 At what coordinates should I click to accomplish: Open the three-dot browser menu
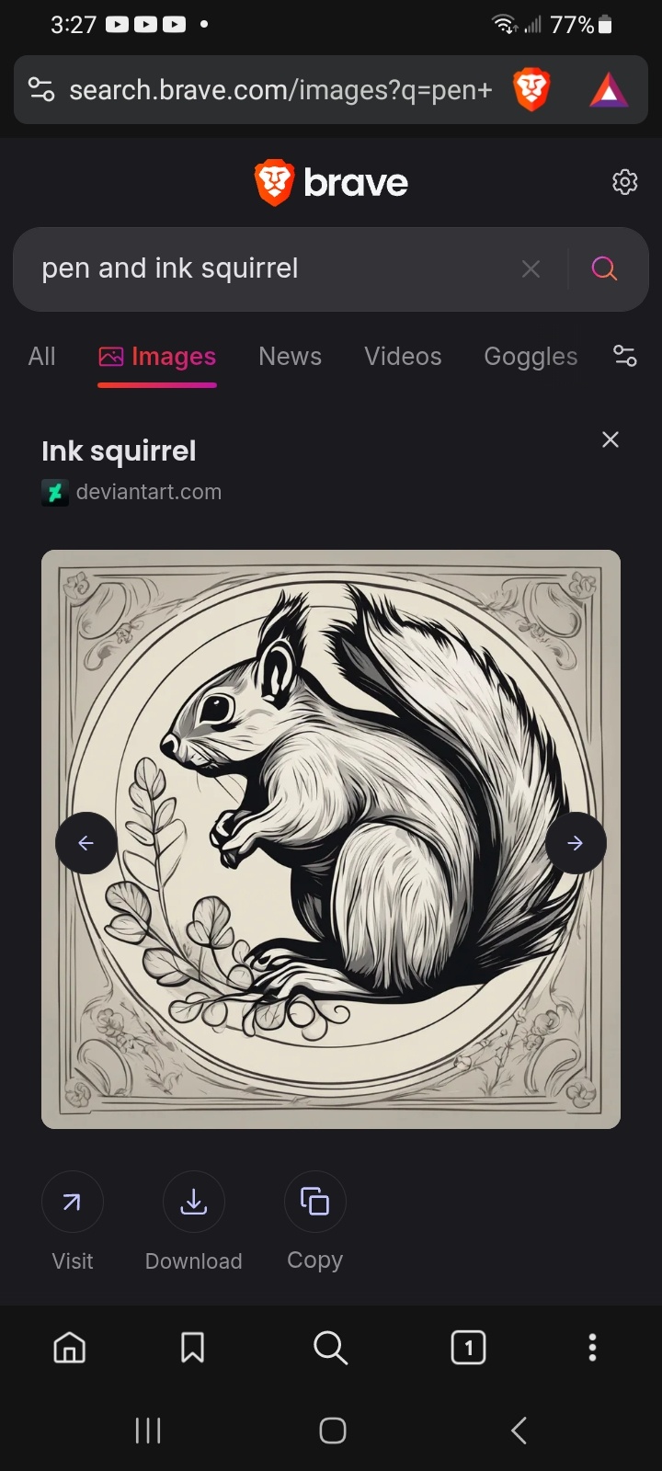tap(592, 1348)
